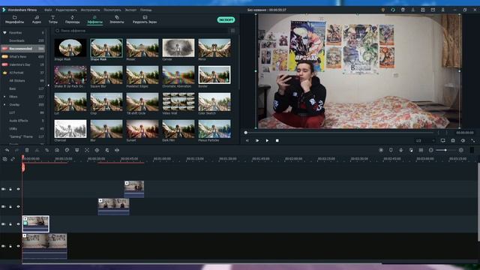Select the Recommended category

coord(23,48)
